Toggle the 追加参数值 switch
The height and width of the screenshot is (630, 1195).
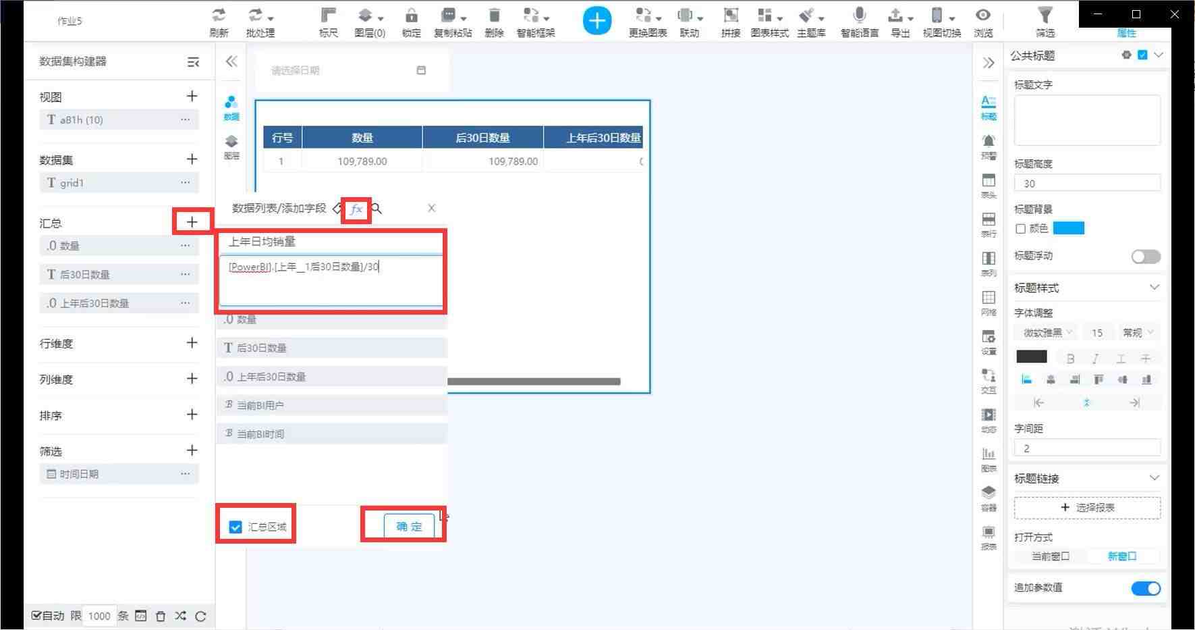click(x=1146, y=588)
